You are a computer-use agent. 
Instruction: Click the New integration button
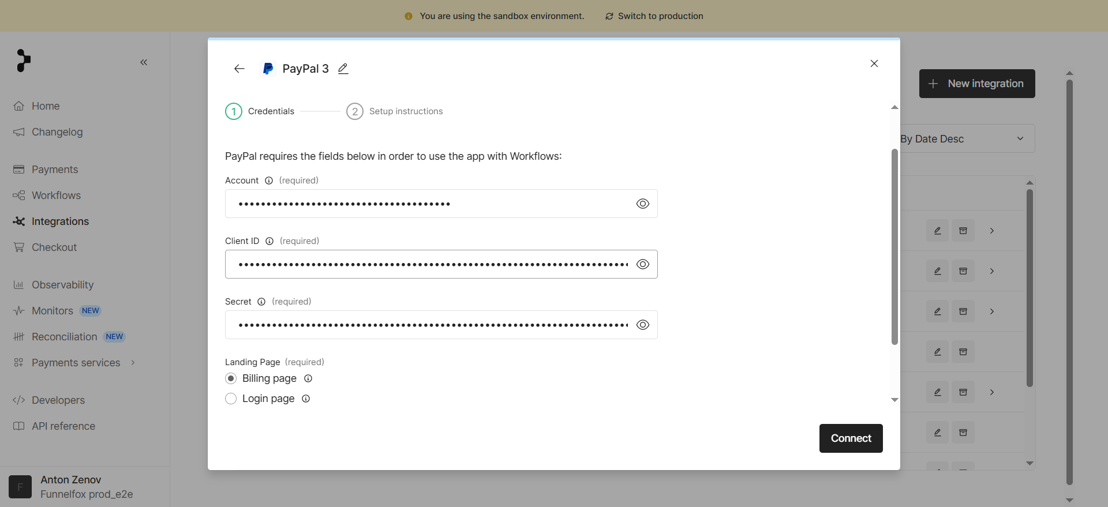tap(977, 84)
